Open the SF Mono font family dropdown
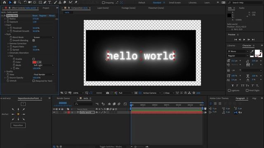The image size is (264, 148). click(238, 51)
